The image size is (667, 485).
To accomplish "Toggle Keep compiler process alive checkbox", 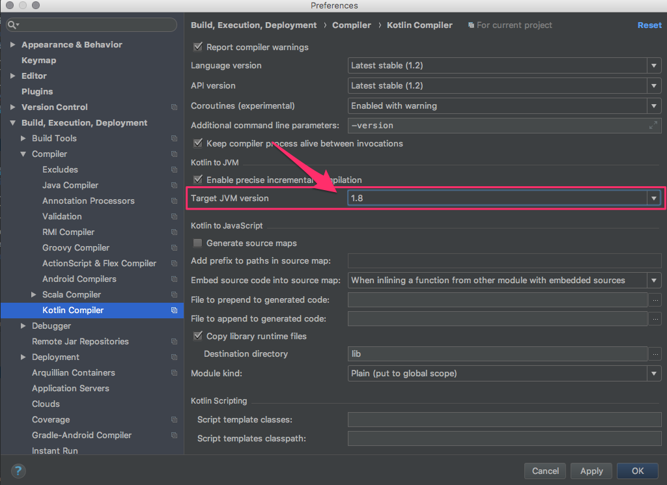I will 198,143.
